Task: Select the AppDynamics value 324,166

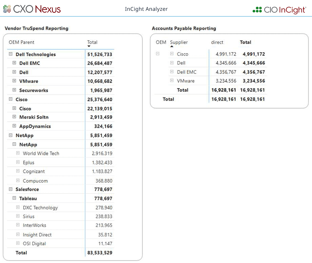Action: tap(103, 126)
